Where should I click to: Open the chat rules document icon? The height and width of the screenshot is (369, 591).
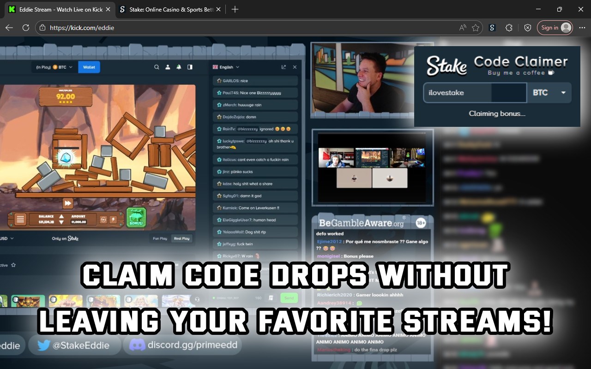[271, 298]
